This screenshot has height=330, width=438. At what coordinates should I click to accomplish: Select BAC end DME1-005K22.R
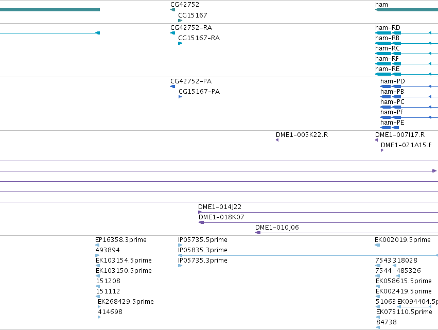[x=302, y=135]
